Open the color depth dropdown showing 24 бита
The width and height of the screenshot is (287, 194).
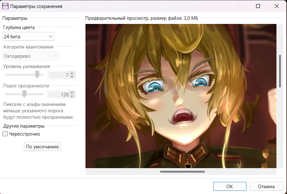(28, 36)
